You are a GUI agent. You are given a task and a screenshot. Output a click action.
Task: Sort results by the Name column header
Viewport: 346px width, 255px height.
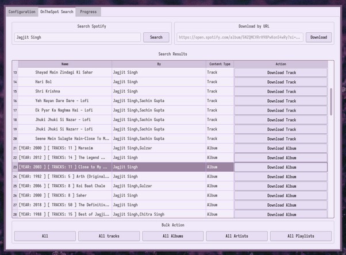[65, 64]
